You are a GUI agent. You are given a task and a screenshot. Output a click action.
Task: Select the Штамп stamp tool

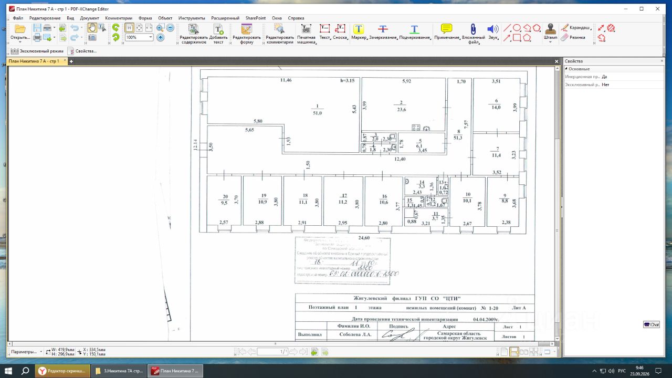[551, 32]
